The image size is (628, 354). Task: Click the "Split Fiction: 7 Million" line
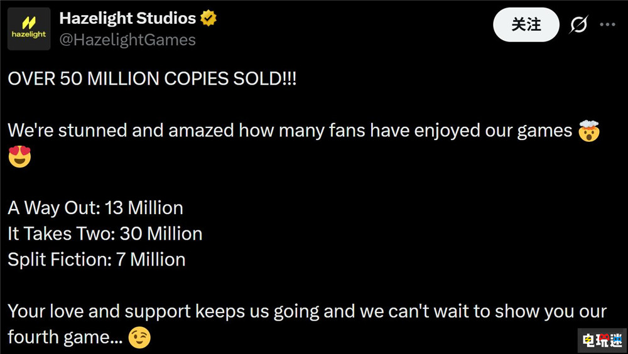(97, 259)
